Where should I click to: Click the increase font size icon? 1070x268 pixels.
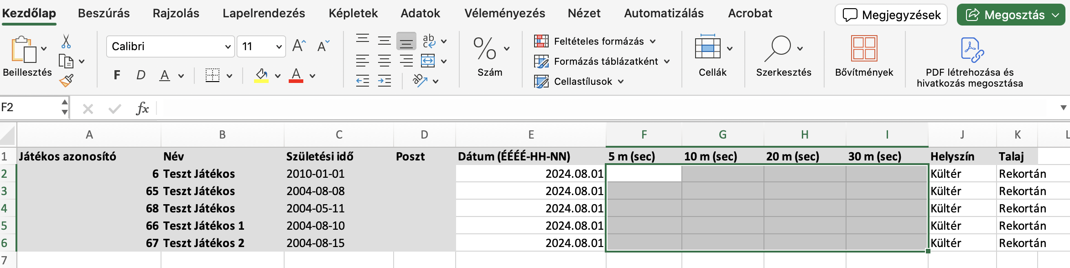pos(299,46)
